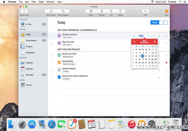Check off the Sign Contract task
Image resolution: width=188 pixels, height=131 pixels.
(51, 43)
